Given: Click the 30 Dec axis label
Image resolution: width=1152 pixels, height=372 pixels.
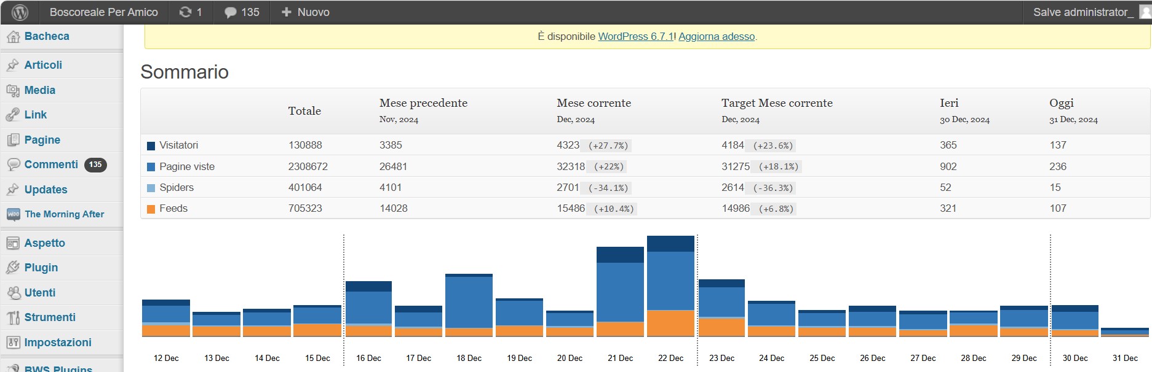Looking at the screenshot, I should pos(1075,358).
